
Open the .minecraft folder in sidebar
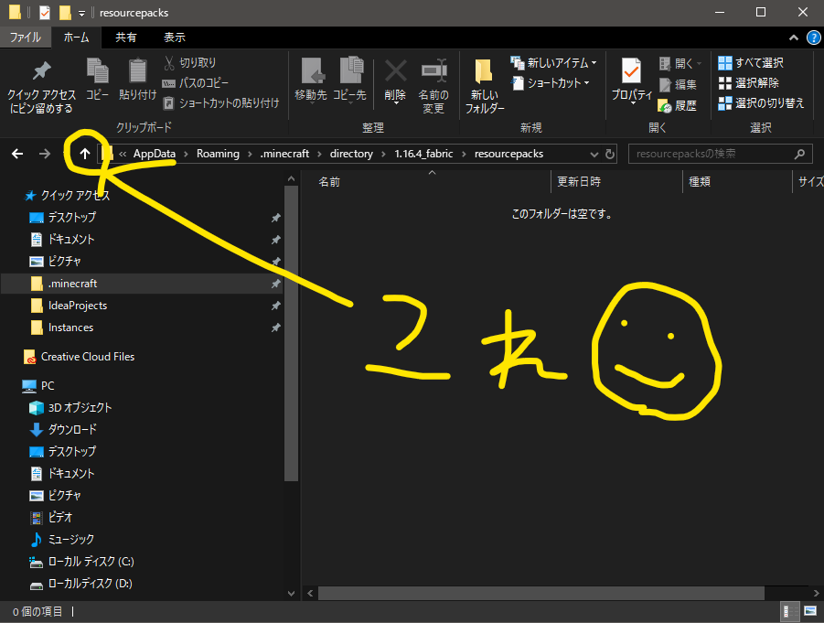(72, 284)
